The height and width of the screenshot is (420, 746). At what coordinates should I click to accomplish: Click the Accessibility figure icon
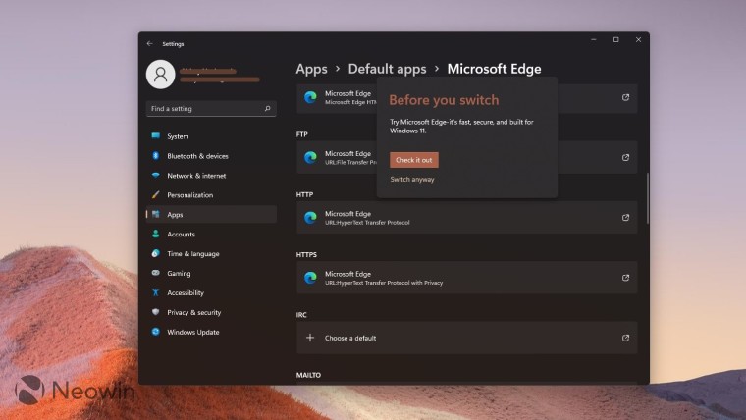coord(155,292)
